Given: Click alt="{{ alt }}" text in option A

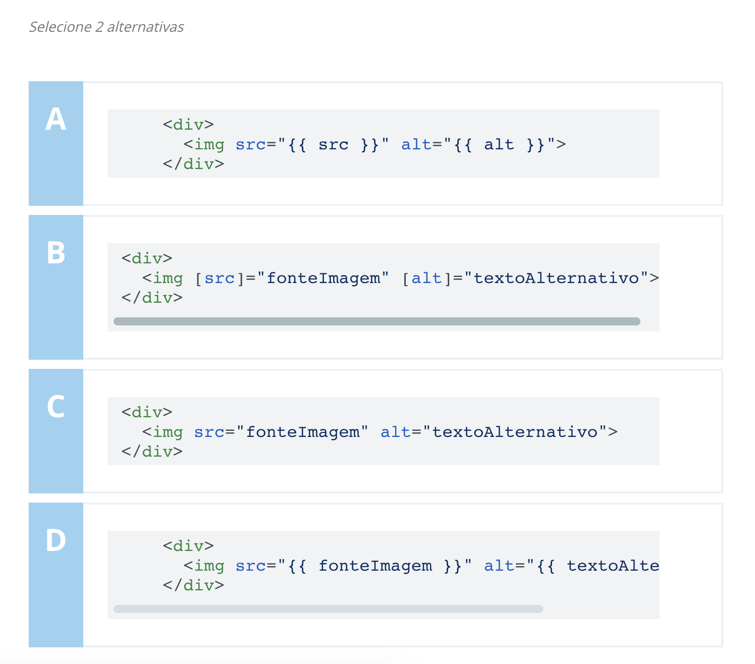Looking at the screenshot, I should point(478,145).
